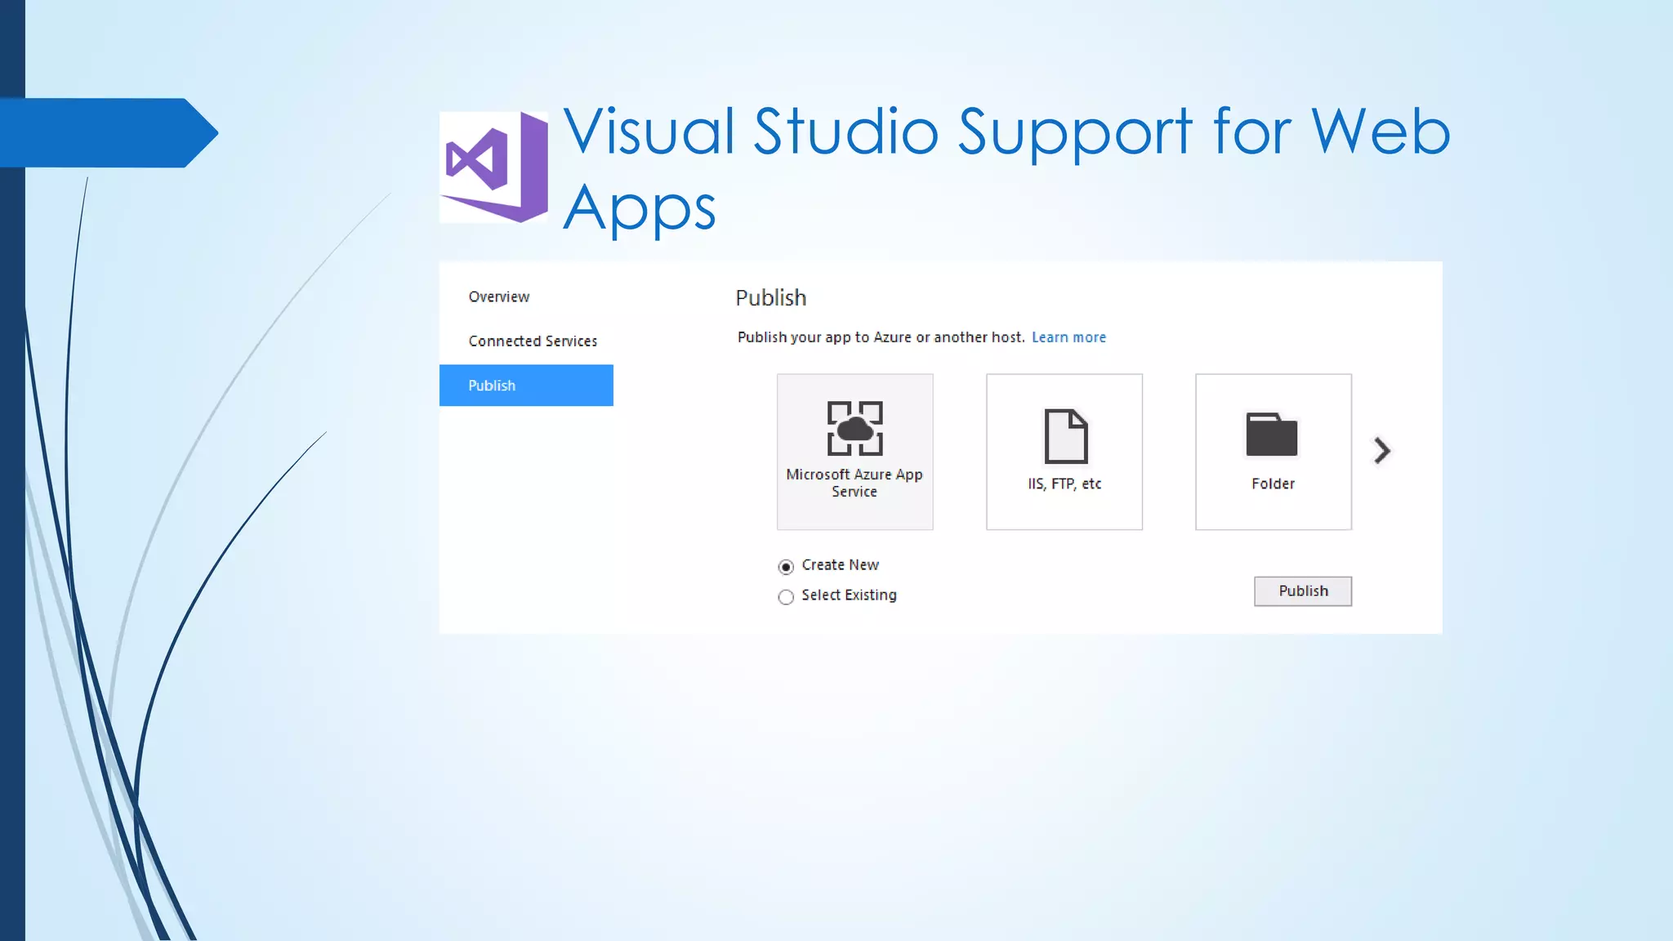Viewport: 1673px width, 941px height.
Task: Open the Overview tab
Action: tap(499, 297)
